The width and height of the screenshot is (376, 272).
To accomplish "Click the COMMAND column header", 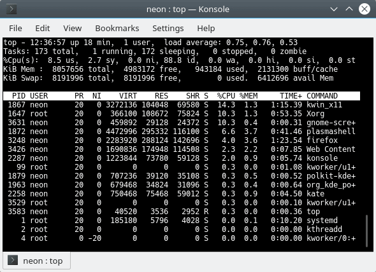I will (x=322, y=96).
